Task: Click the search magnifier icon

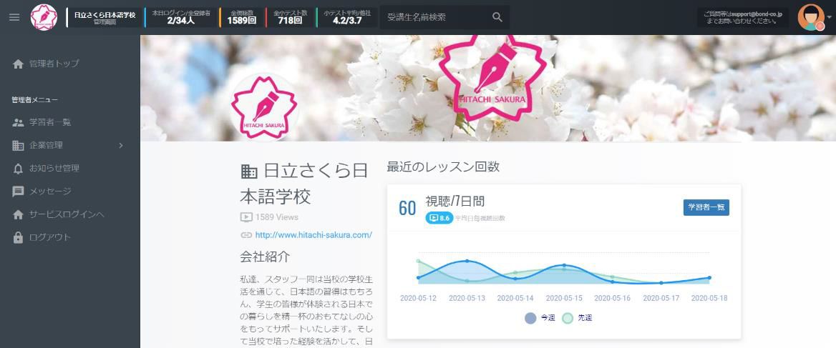Action: pyautogui.click(x=497, y=17)
